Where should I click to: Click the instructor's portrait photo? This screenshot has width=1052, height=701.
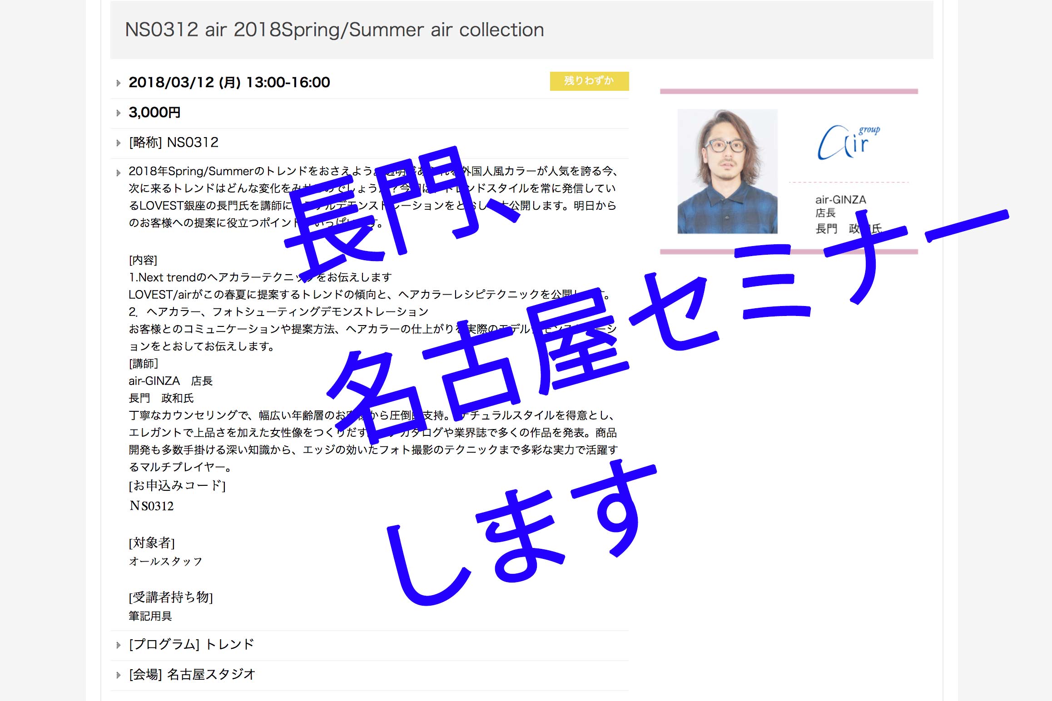[x=727, y=171]
